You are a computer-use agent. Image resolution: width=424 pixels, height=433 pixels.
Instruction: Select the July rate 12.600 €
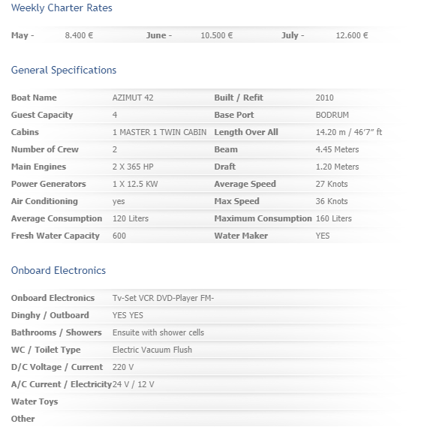click(x=352, y=35)
